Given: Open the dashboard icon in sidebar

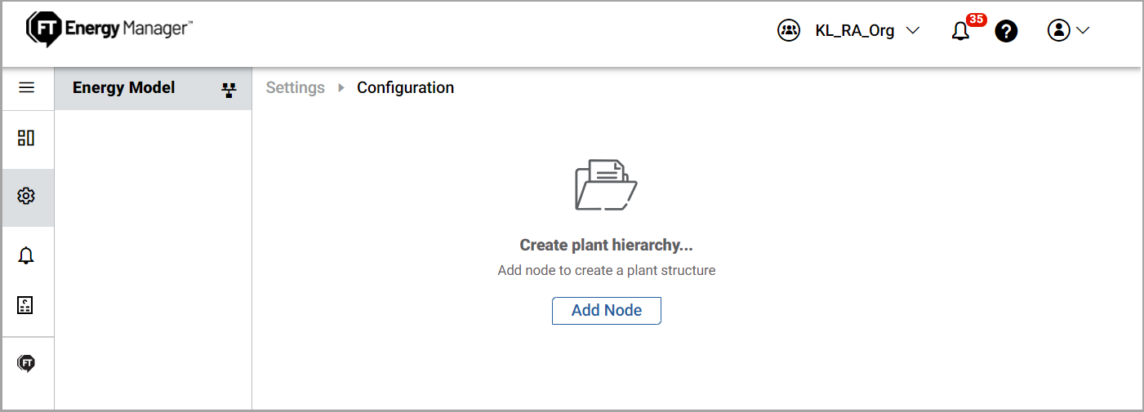Looking at the screenshot, I should [x=26, y=138].
